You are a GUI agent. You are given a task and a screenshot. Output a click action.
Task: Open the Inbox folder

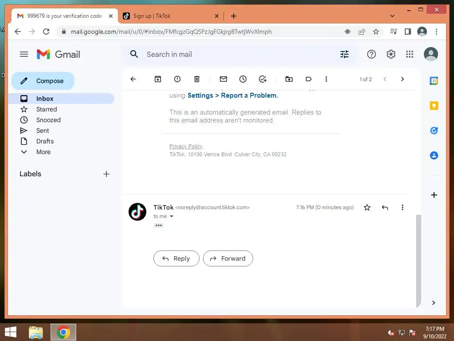(x=61, y=99)
